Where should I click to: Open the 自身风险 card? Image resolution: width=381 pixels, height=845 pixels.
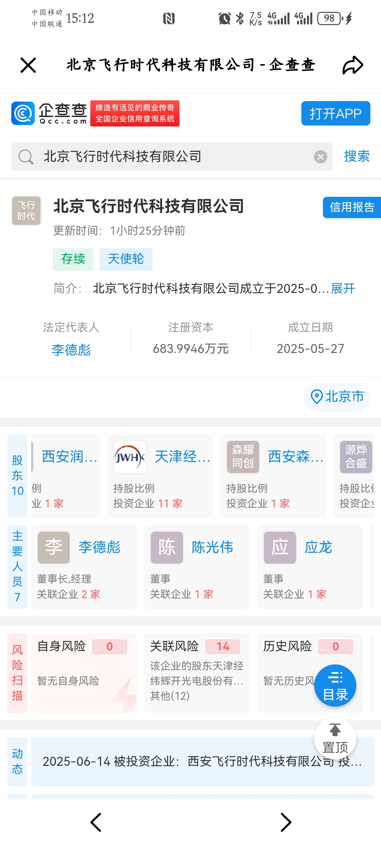tap(84, 673)
